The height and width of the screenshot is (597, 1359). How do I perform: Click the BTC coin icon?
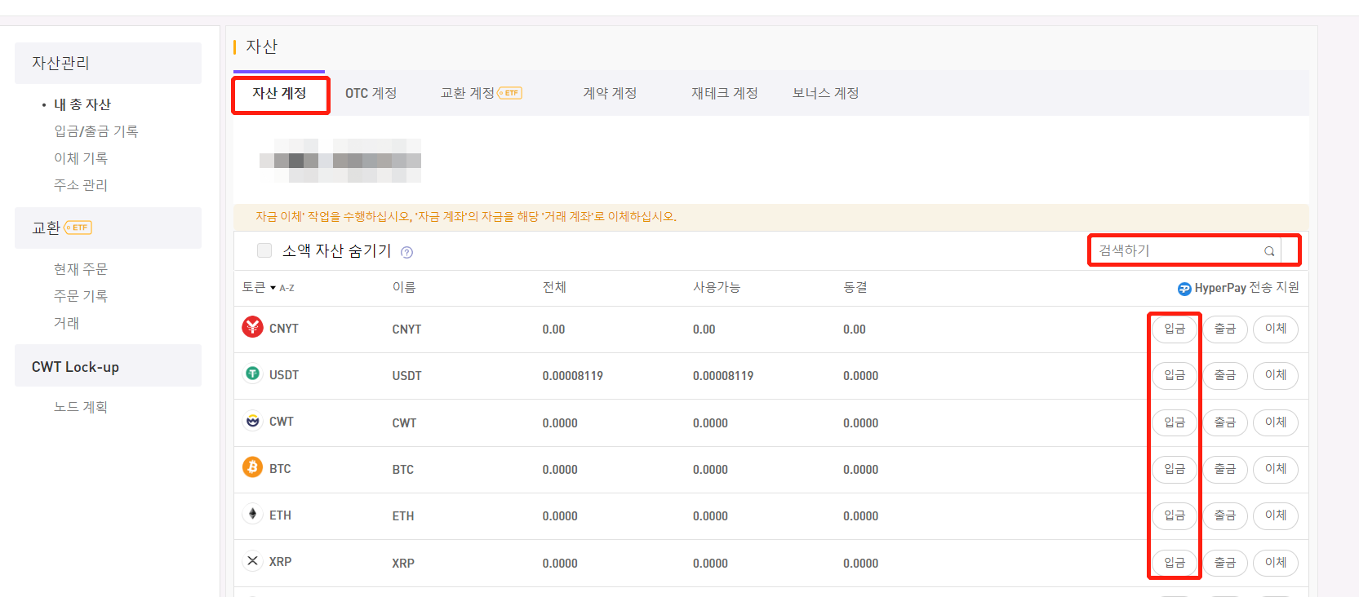coord(252,467)
